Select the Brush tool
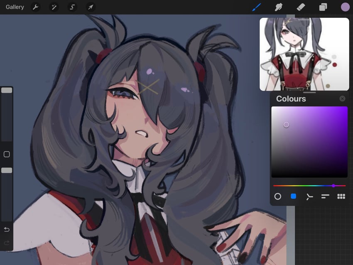Viewport: 353px width, 265px height. 257,7
